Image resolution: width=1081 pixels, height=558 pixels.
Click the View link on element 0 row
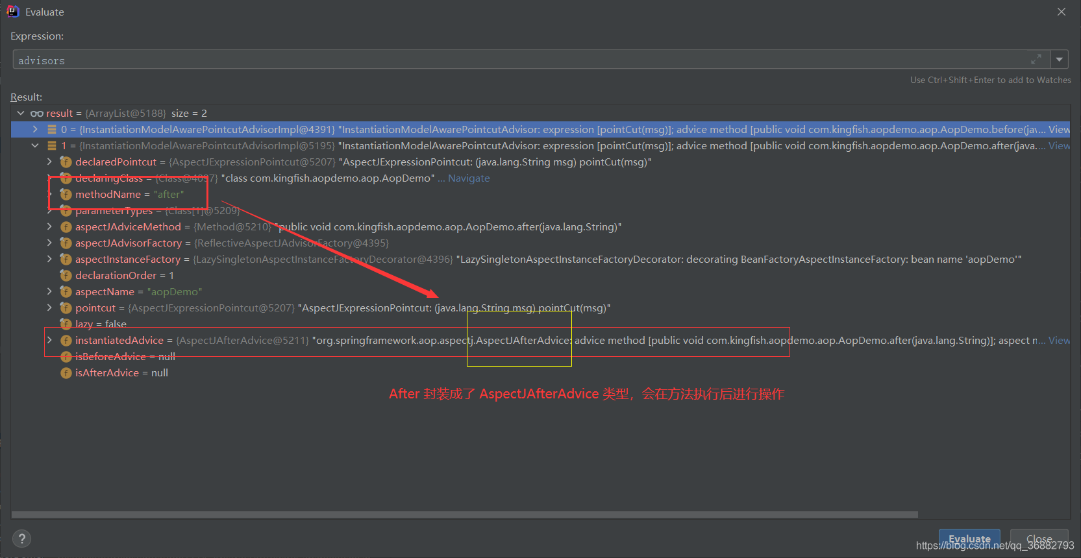(x=1059, y=129)
